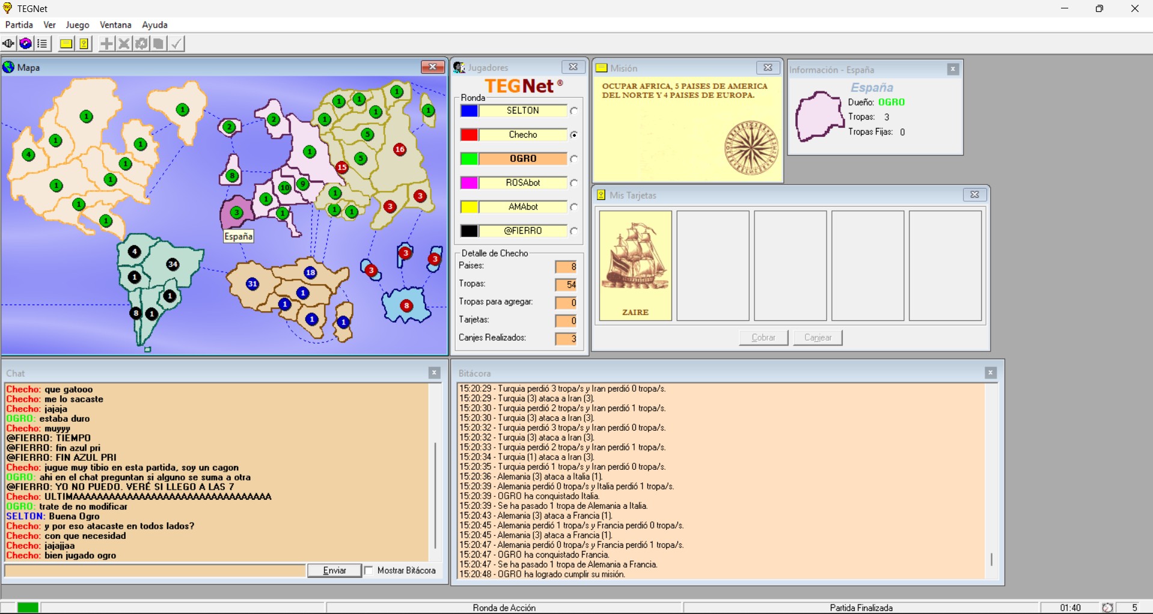Enable the Mostrar Bitácora checkbox

(369, 571)
